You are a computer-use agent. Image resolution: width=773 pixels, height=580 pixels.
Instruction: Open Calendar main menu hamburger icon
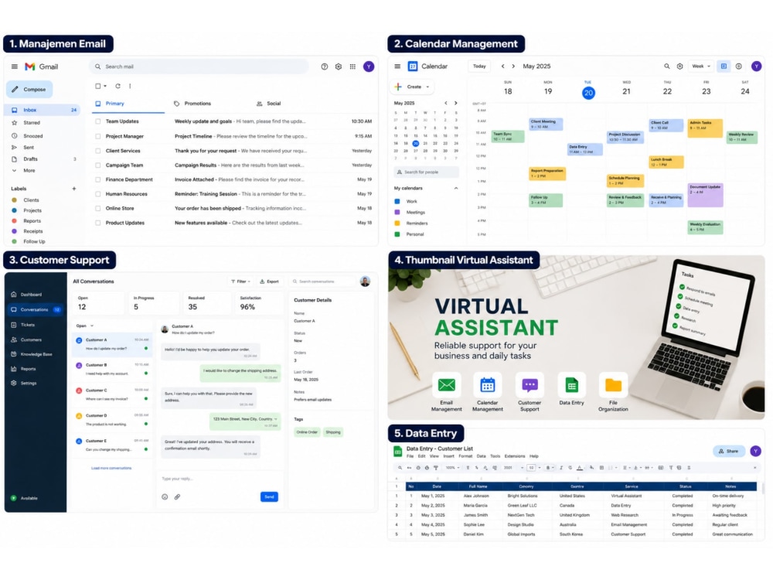tap(397, 66)
